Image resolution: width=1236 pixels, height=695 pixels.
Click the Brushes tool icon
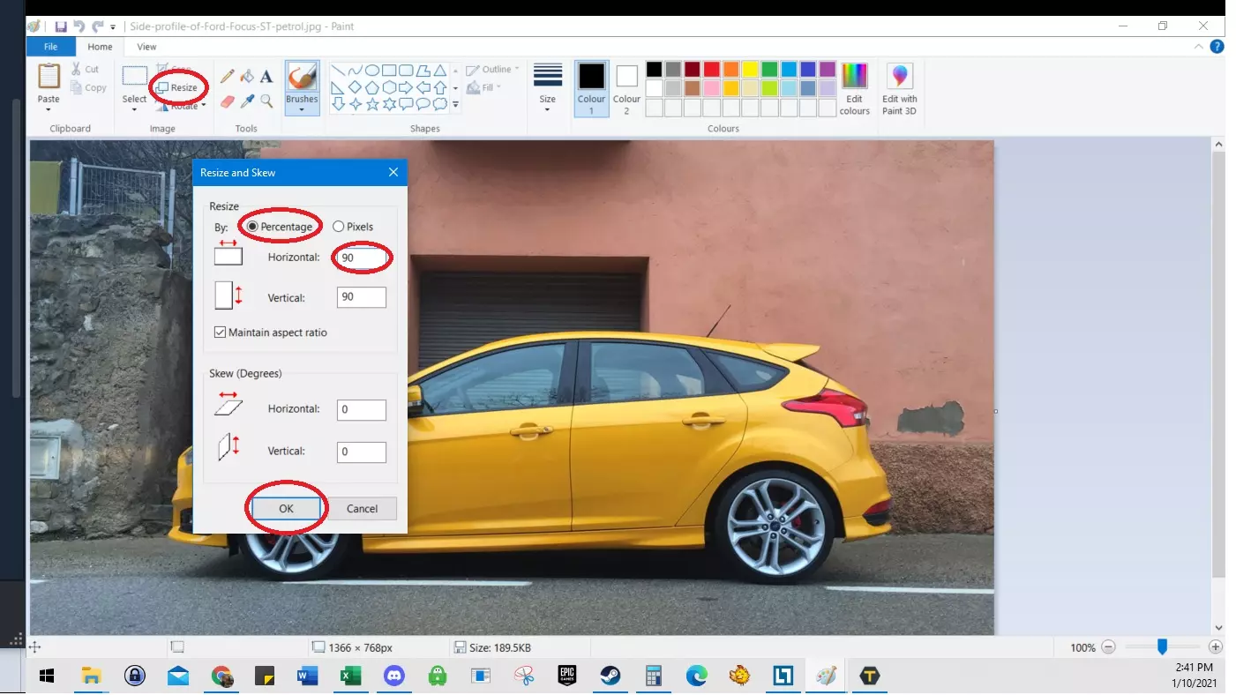pyautogui.click(x=302, y=77)
